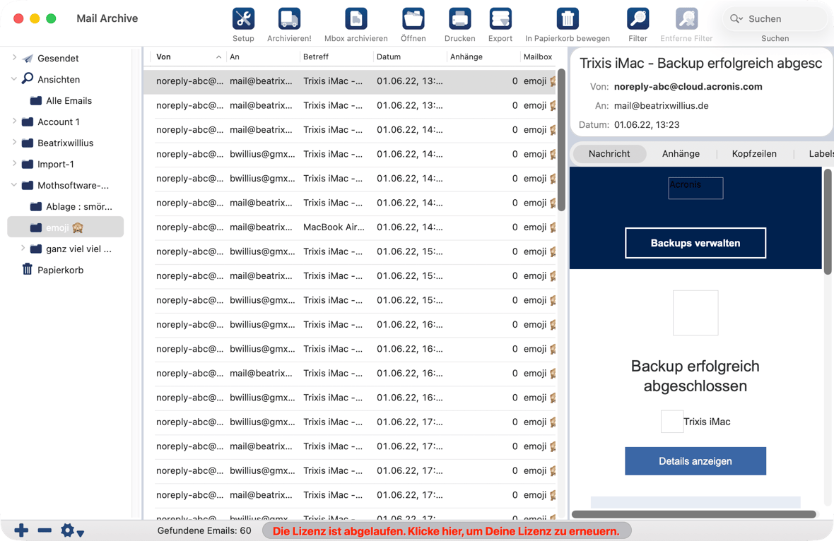Open the gear actions dropdown
834x541 pixels.
(x=71, y=530)
